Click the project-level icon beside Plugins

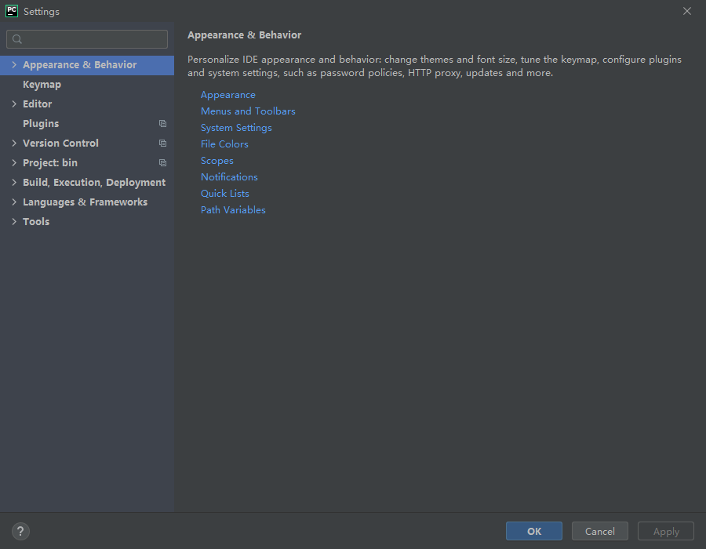[162, 123]
